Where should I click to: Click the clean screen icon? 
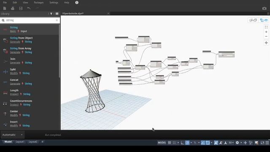[x=262, y=143]
